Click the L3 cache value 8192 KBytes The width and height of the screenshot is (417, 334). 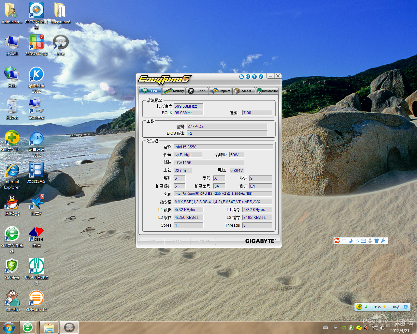coord(257,217)
